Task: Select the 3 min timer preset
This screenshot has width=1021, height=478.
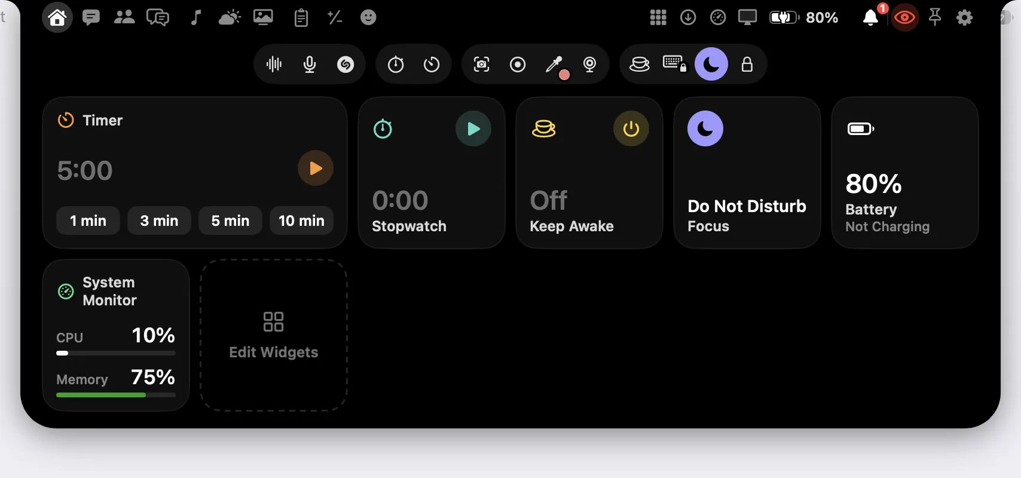Action: [x=159, y=220]
